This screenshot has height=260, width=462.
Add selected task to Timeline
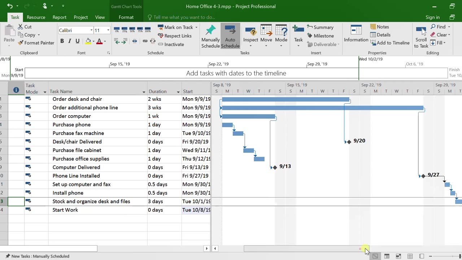pos(390,43)
